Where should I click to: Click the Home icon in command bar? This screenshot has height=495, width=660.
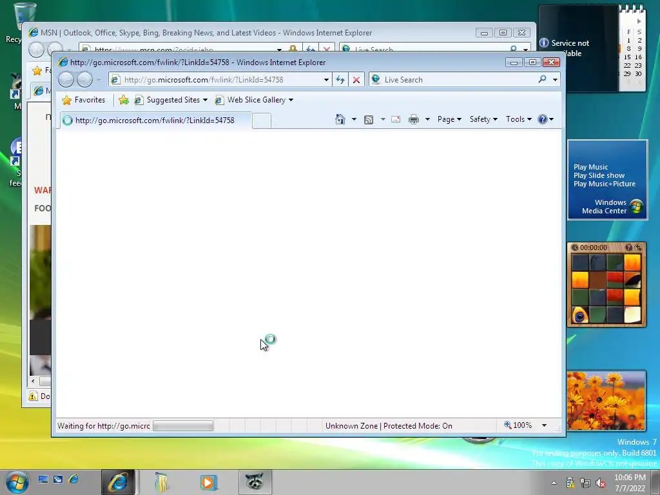click(x=340, y=119)
